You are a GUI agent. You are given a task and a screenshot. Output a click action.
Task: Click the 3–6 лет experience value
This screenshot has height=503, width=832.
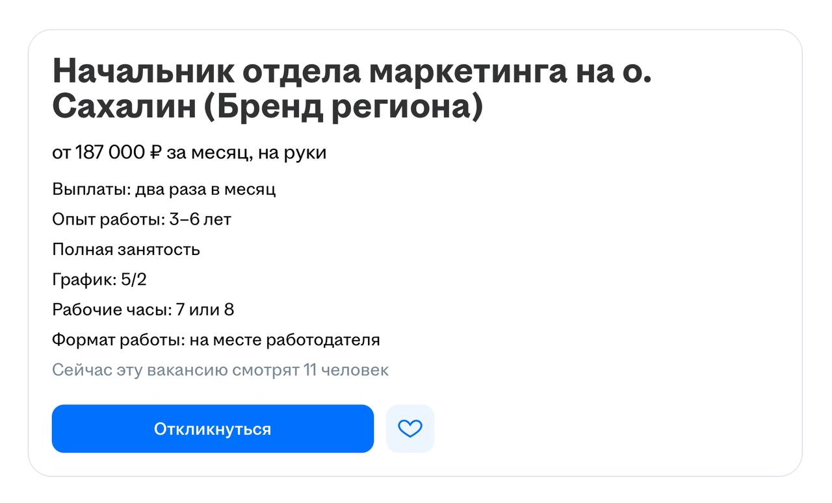pos(200,219)
